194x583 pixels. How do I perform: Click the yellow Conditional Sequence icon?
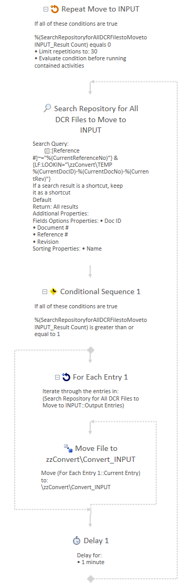pyautogui.click(x=53, y=292)
